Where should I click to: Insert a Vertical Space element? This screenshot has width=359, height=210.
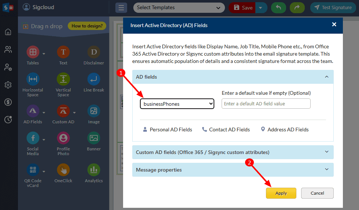[63, 79]
